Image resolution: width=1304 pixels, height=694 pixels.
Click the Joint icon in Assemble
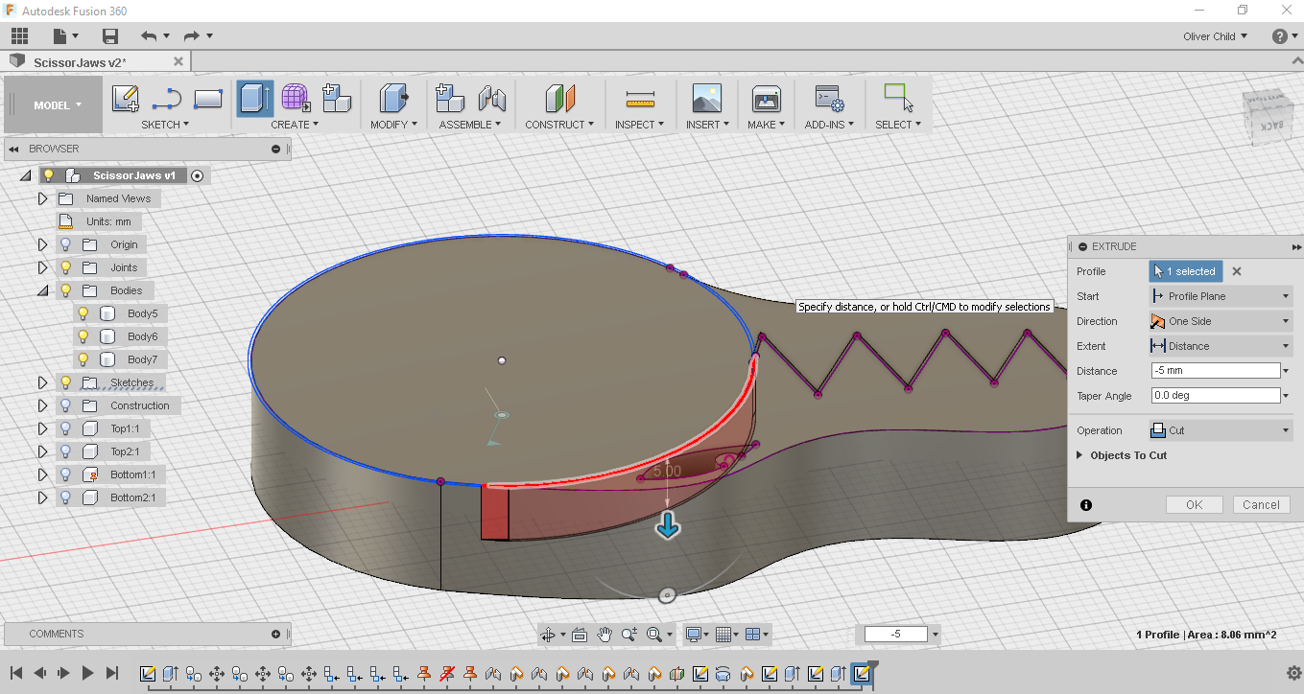(x=491, y=99)
